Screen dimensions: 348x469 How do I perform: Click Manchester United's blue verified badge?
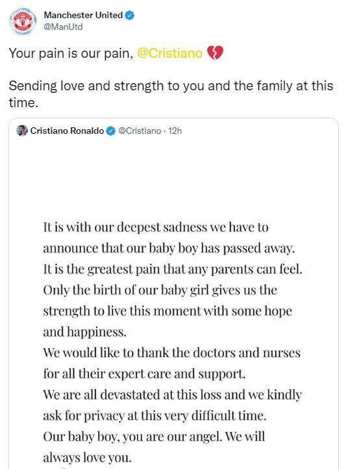tap(129, 15)
